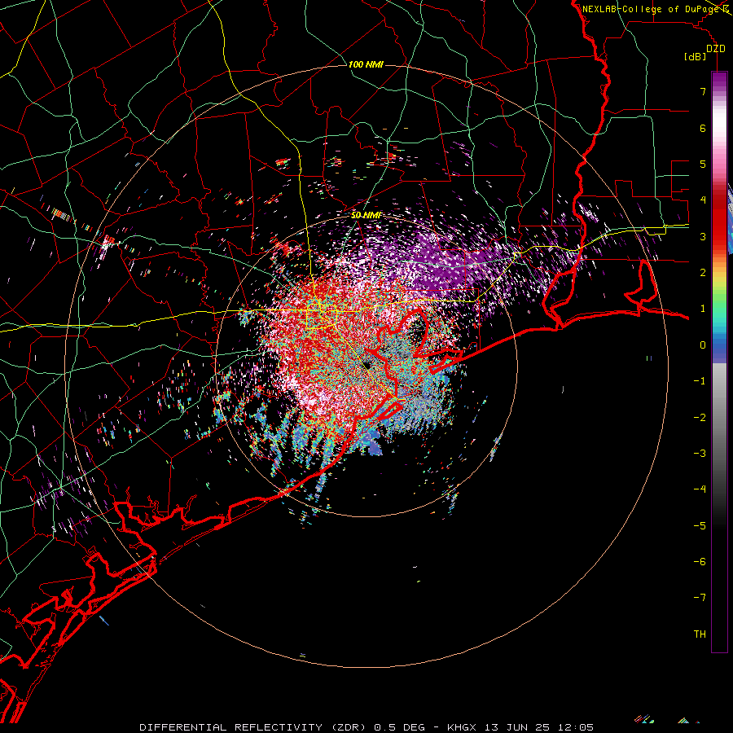Click the 100 NMI range ring label
This screenshot has height=733, width=733.
pyautogui.click(x=366, y=64)
